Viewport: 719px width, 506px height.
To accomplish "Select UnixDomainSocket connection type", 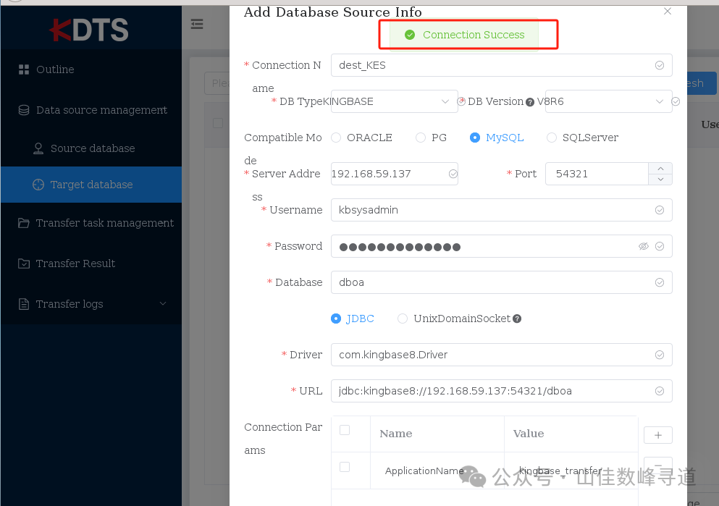I will [x=454, y=319].
